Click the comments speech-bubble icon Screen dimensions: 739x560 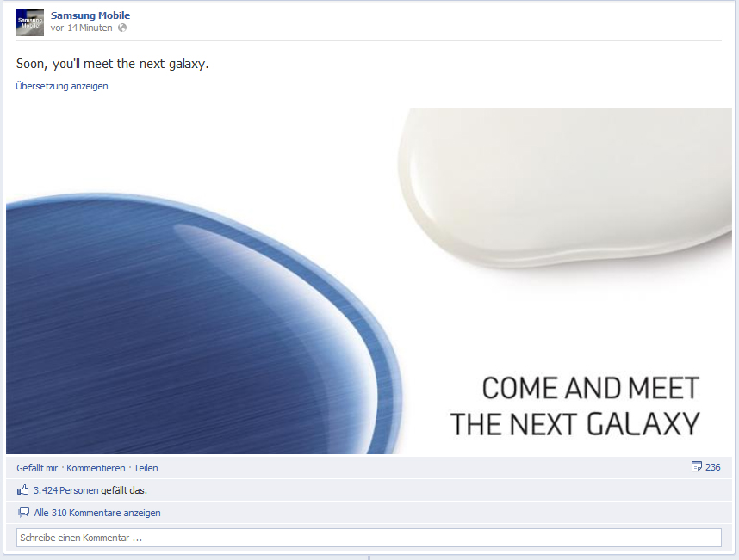point(23,513)
